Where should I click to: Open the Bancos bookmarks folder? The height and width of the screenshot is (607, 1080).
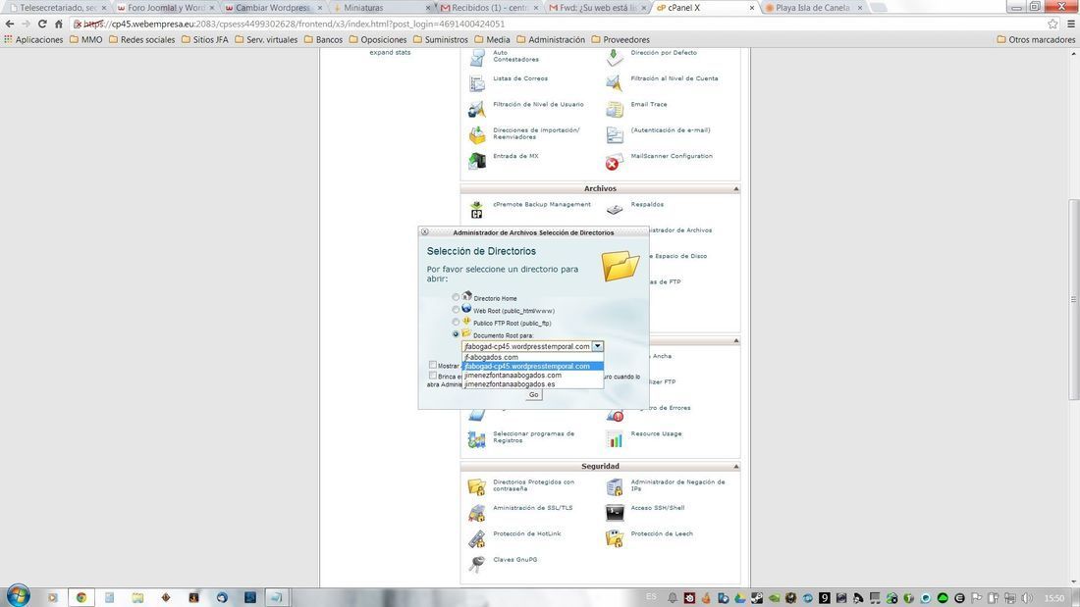[x=323, y=39]
